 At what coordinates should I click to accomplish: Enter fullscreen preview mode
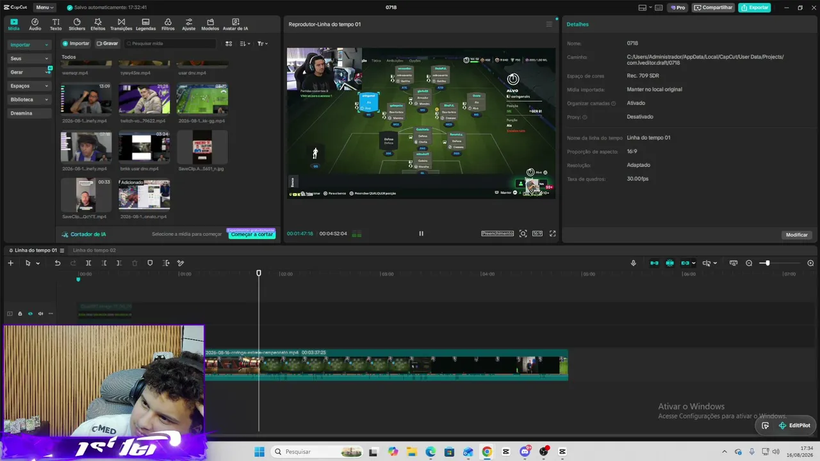553,234
